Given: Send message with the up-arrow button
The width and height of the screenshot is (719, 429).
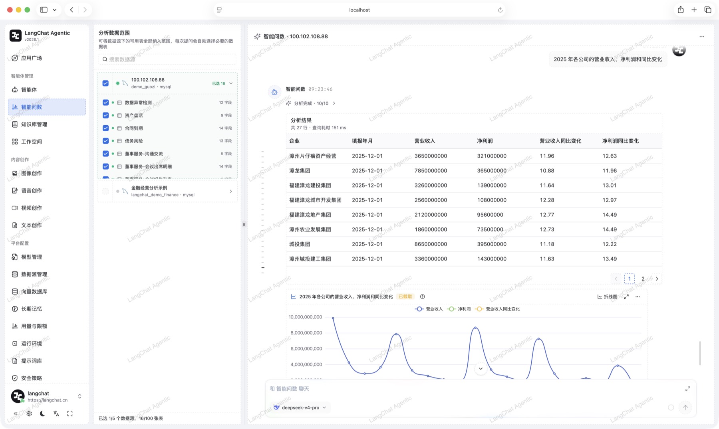Looking at the screenshot, I should point(685,407).
